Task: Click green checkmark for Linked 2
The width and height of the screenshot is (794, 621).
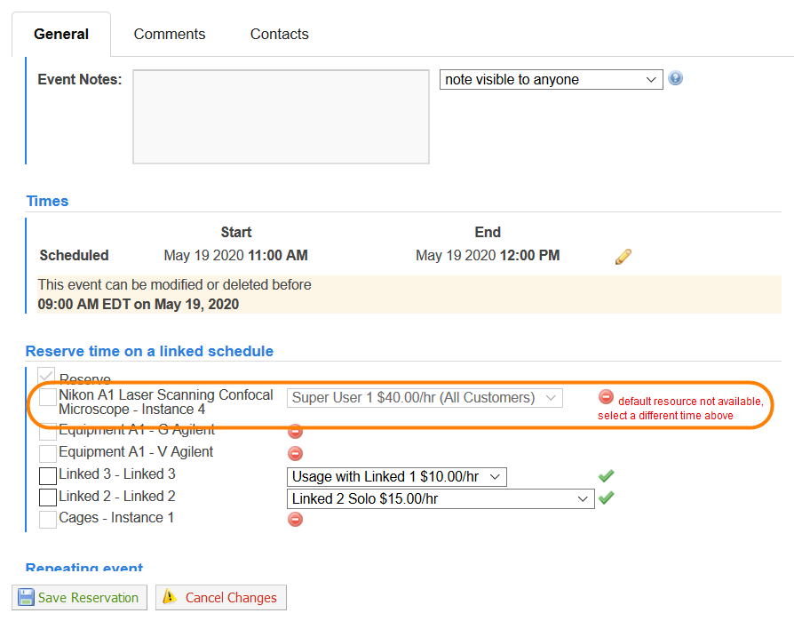Action: coord(606,498)
